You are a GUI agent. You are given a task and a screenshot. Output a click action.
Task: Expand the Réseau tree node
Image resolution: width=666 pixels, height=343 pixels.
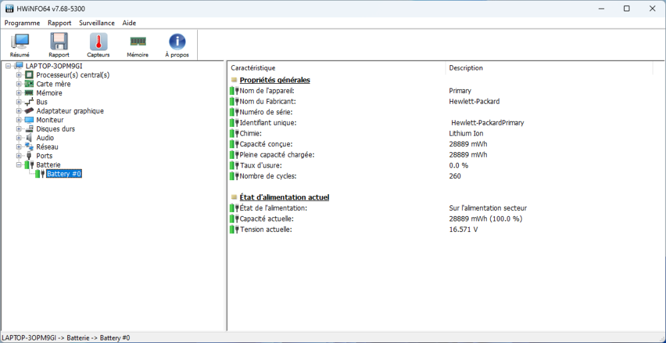pos(19,147)
